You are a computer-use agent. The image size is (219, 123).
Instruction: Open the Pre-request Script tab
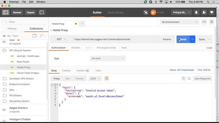pyautogui.click(x=106, y=48)
